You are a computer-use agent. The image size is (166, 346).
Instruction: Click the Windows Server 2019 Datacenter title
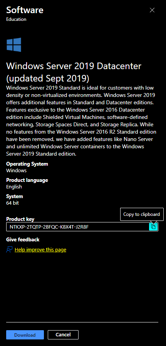74,72
